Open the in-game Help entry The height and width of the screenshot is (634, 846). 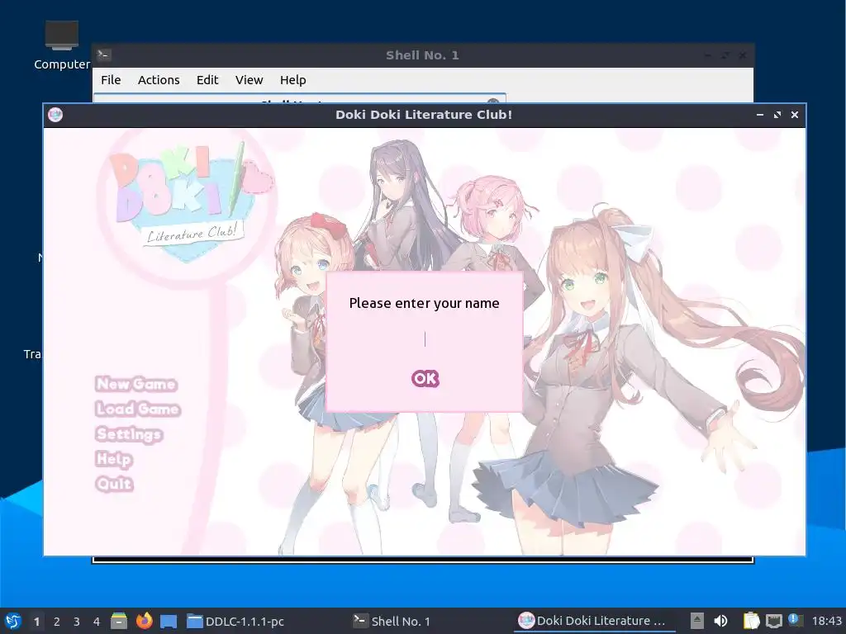pyautogui.click(x=114, y=459)
